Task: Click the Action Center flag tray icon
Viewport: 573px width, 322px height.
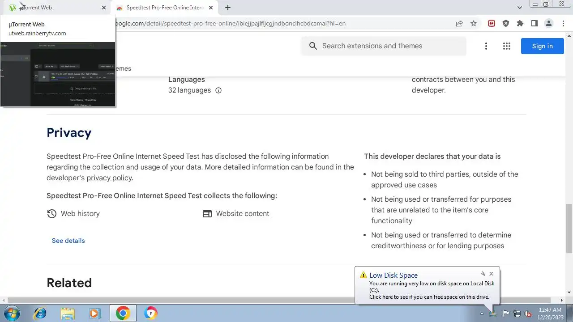Action: tap(506, 314)
